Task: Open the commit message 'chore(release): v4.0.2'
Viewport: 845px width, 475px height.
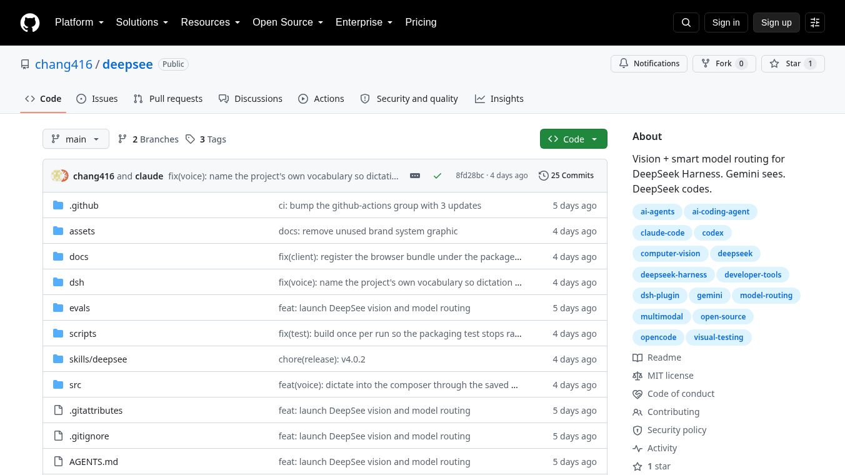Action: pos(322,359)
